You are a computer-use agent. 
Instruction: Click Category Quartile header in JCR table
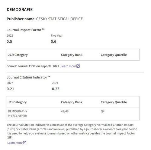tap(114, 55)
